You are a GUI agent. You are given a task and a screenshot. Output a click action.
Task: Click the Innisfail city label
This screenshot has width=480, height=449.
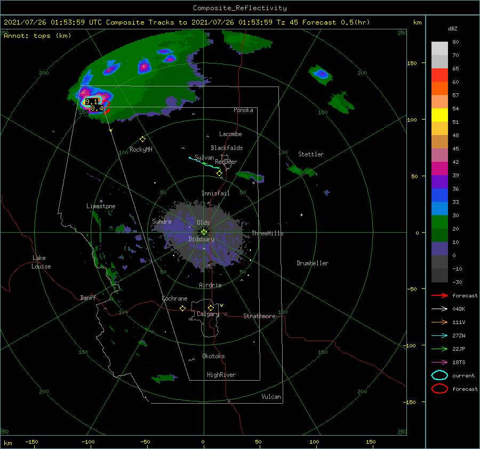click(215, 193)
